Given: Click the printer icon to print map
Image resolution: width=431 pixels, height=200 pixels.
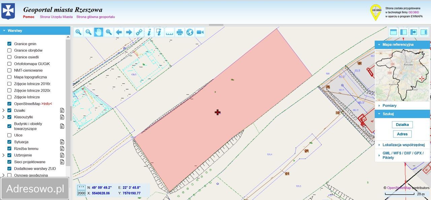Looking at the screenshot, I should click(179, 32).
